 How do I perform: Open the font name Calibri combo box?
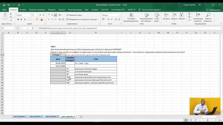[x=24, y=15]
